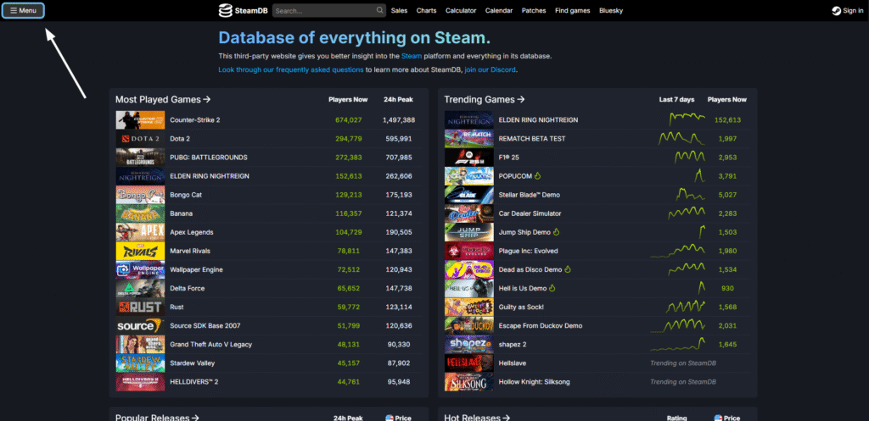Click Dota 2 24h peak value 595,991
The image size is (869, 421).
399,139
